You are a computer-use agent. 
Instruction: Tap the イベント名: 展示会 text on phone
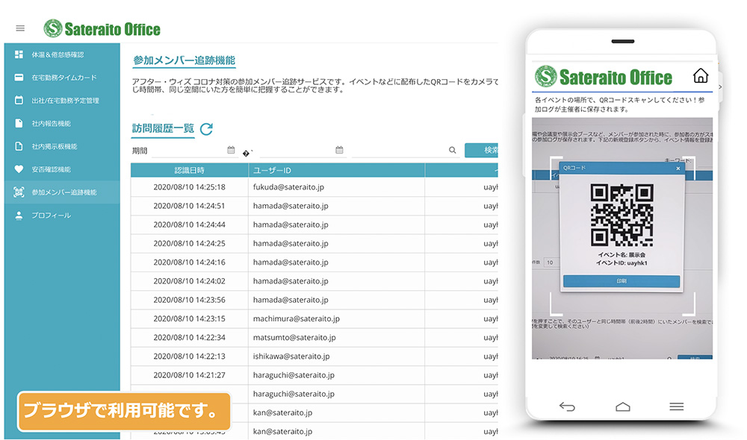pos(622,255)
